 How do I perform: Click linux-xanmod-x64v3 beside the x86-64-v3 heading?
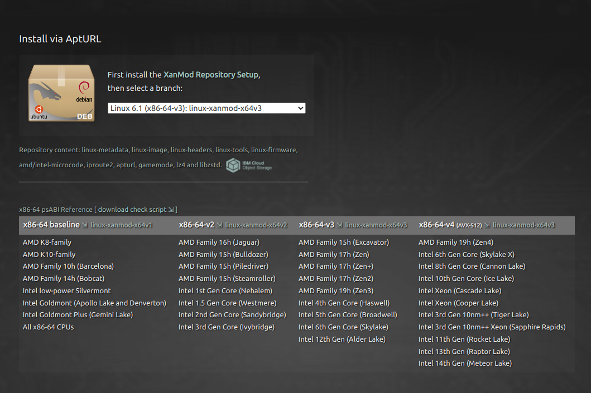coord(376,225)
